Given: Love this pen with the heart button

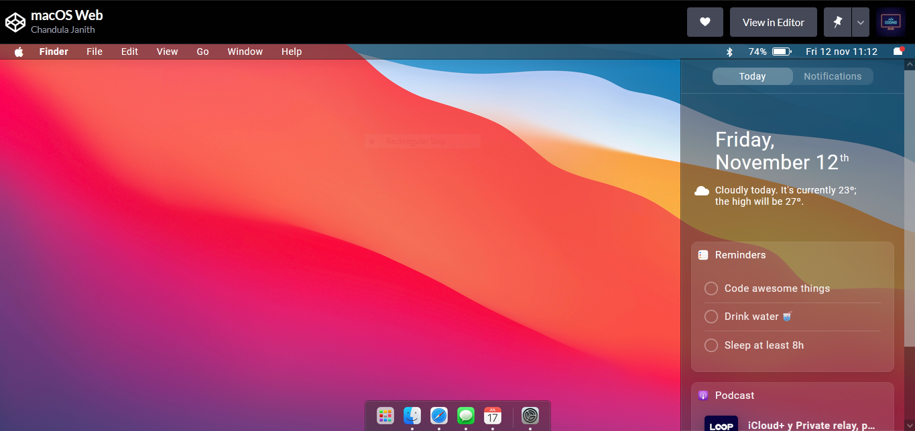Looking at the screenshot, I should [705, 22].
